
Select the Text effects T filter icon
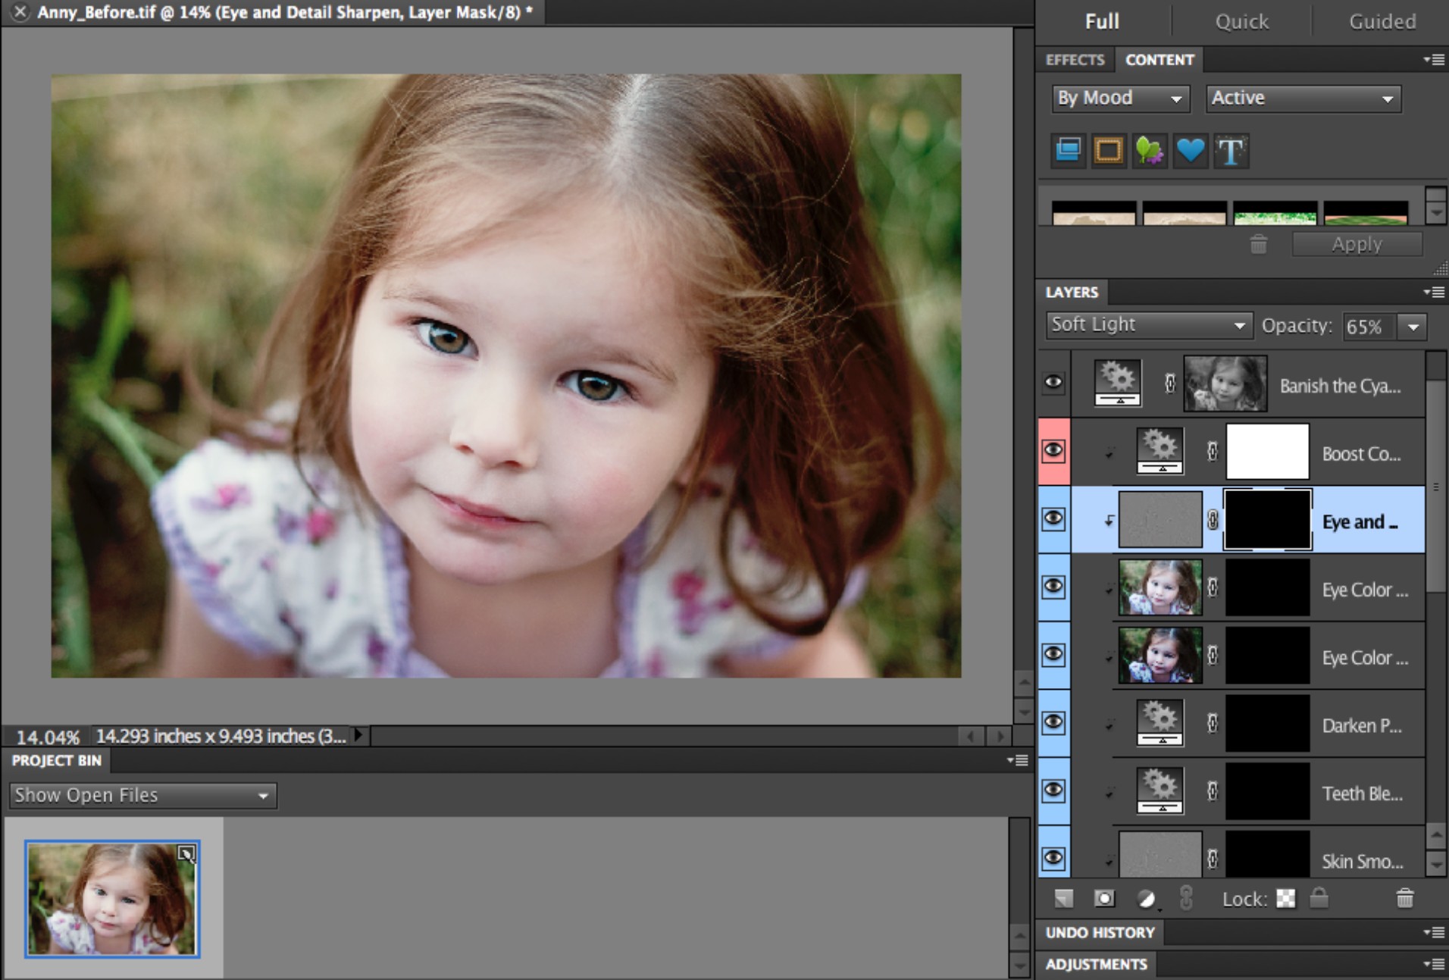(x=1231, y=150)
